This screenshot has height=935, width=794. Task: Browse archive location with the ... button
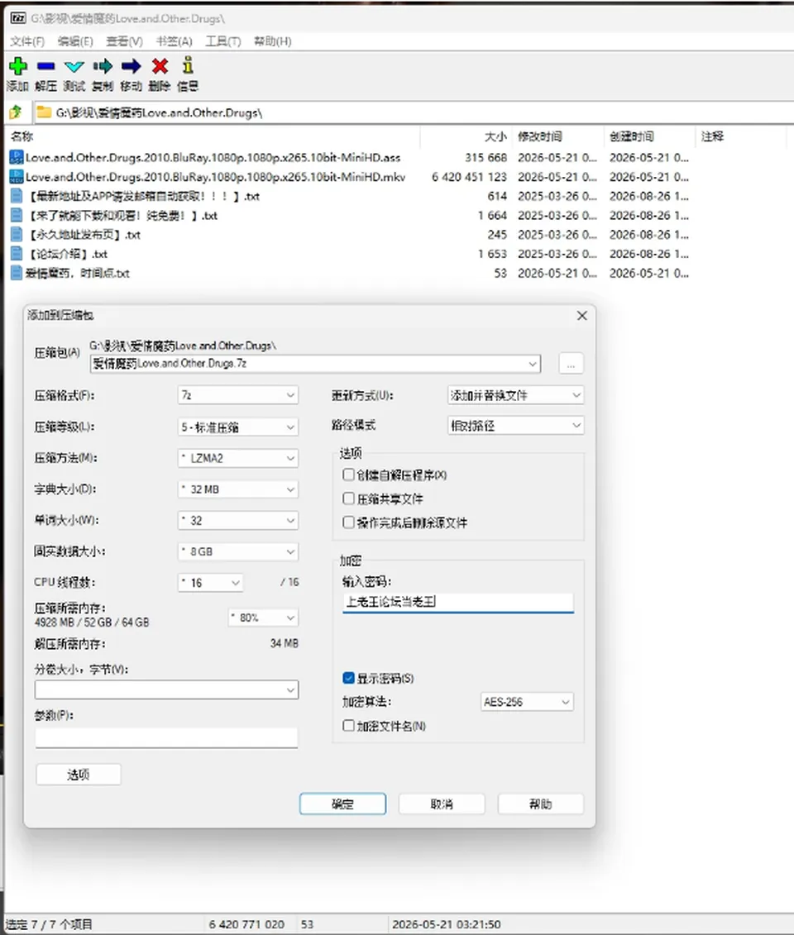click(x=571, y=364)
